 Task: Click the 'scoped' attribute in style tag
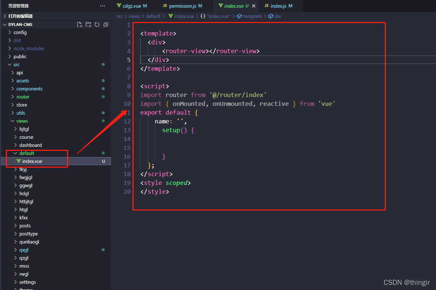pos(176,183)
